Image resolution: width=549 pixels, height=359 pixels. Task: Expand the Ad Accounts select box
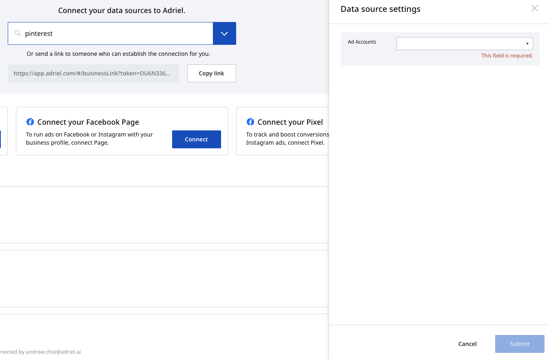(x=464, y=44)
